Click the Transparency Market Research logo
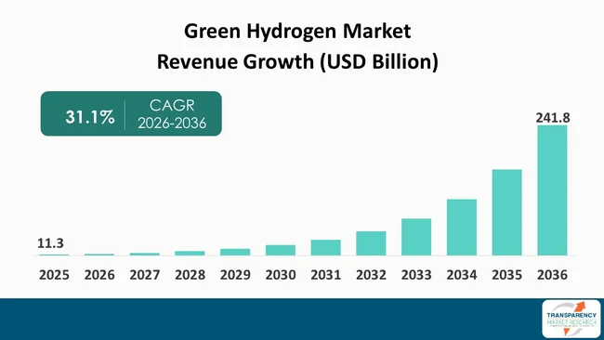The width and height of the screenshot is (604, 340). (x=571, y=319)
